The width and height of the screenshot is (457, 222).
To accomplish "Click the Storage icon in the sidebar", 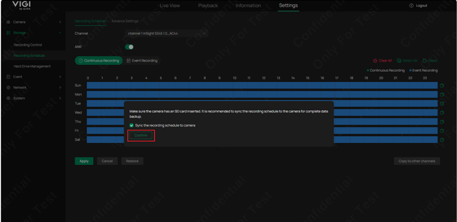I will (8, 33).
